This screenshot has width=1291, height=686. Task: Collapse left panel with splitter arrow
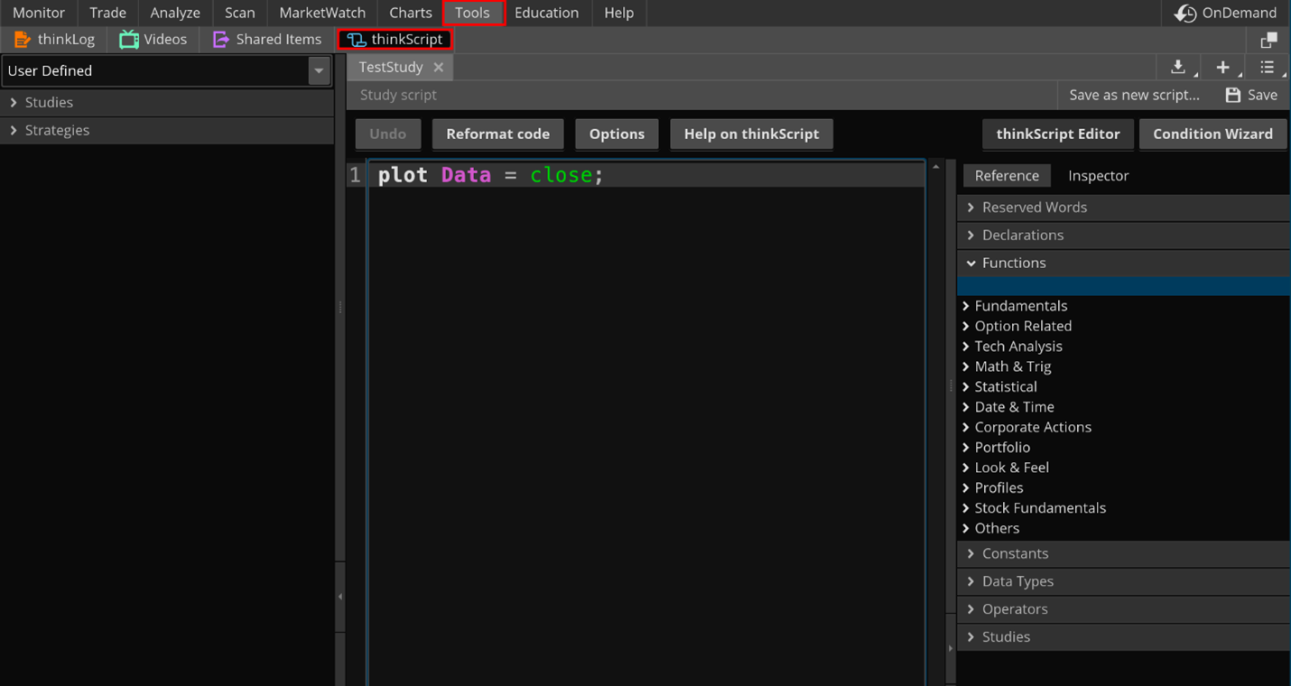click(340, 597)
